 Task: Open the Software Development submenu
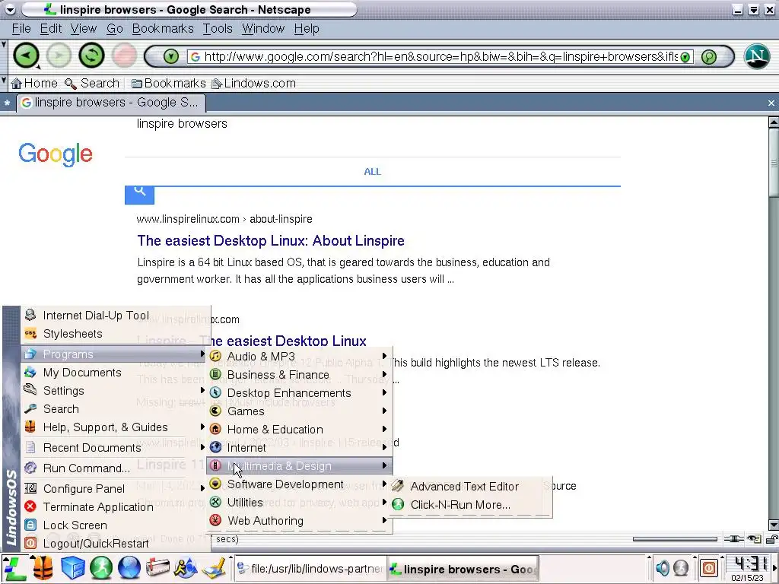300,484
